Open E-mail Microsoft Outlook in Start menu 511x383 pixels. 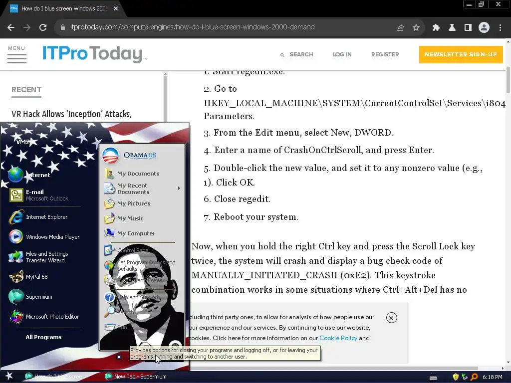tap(39, 195)
